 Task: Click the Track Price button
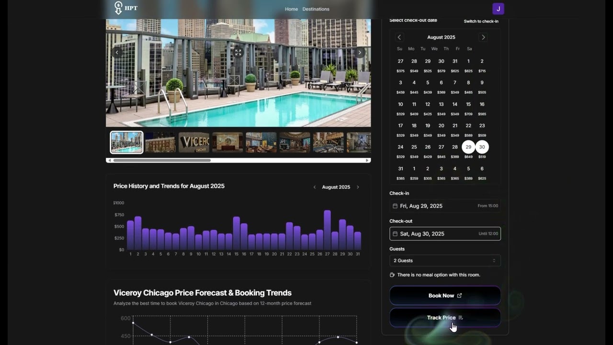(445, 318)
